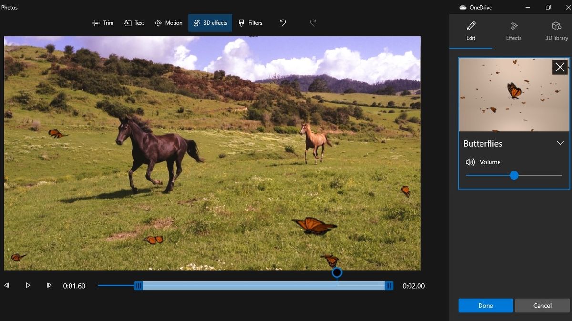Select the Trim tool
Viewport: 572px width, 321px height.
pyautogui.click(x=102, y=22)
